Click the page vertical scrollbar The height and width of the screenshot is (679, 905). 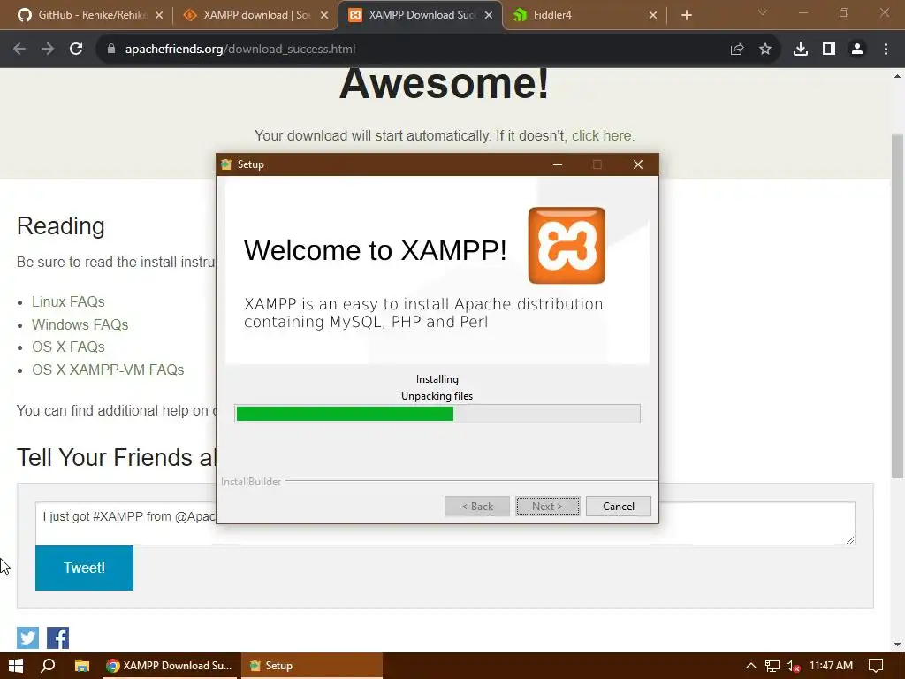pyautogui.click(x=898, y=306)
